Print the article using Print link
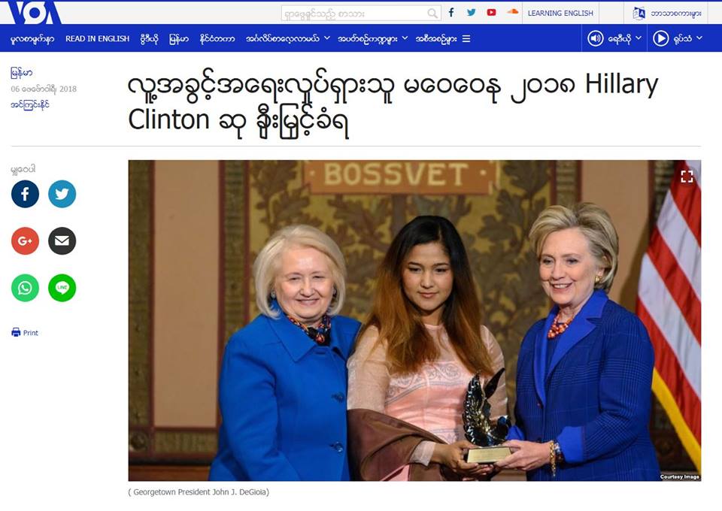Viewport: 722px width, 511px height. pyautogui.click(x=25, y=332)
